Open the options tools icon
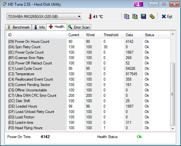The height and width of the screenshot is (146, 181). click(152, 17)
